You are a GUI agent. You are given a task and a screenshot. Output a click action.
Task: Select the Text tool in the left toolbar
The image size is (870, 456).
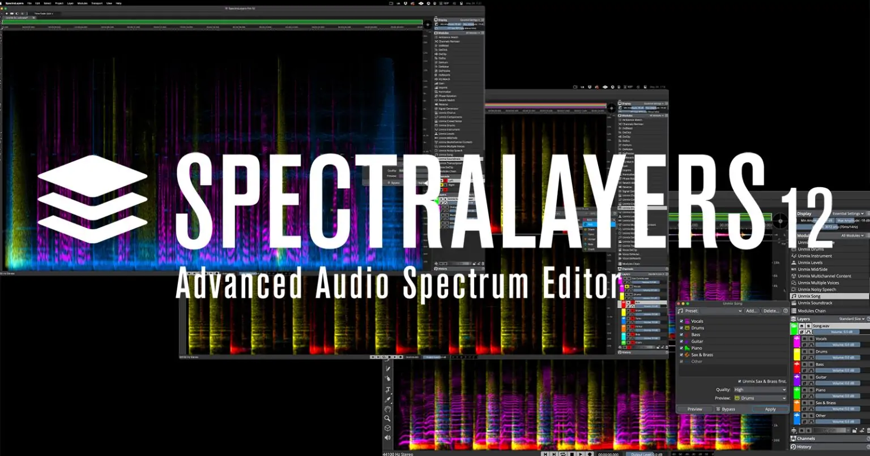[388, 389]
